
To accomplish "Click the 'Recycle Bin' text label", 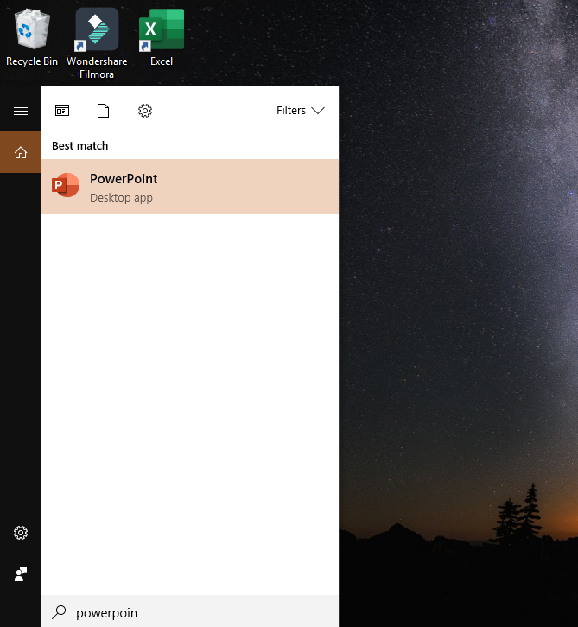I will [x=32, y=61].
